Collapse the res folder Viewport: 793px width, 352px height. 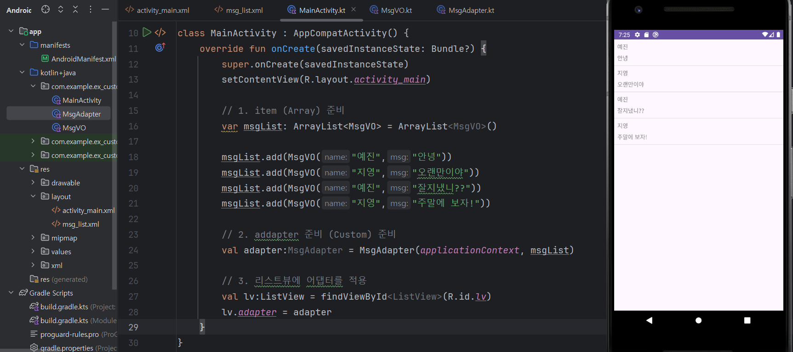(x=22, y=168)
